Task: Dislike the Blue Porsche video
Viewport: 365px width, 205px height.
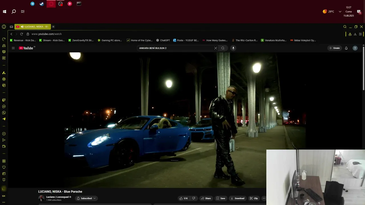Action: click(194, 198)
